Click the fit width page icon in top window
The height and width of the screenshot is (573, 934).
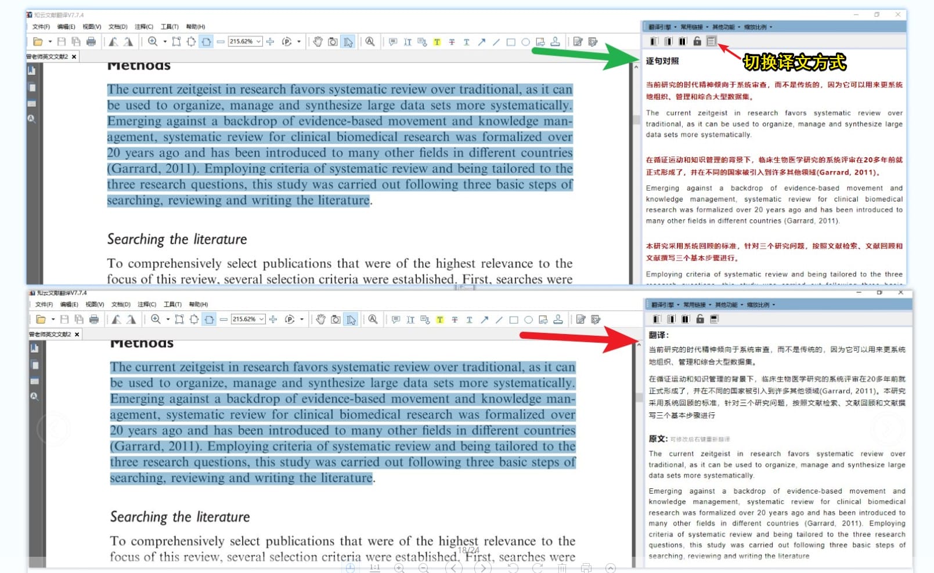[206, 42]
